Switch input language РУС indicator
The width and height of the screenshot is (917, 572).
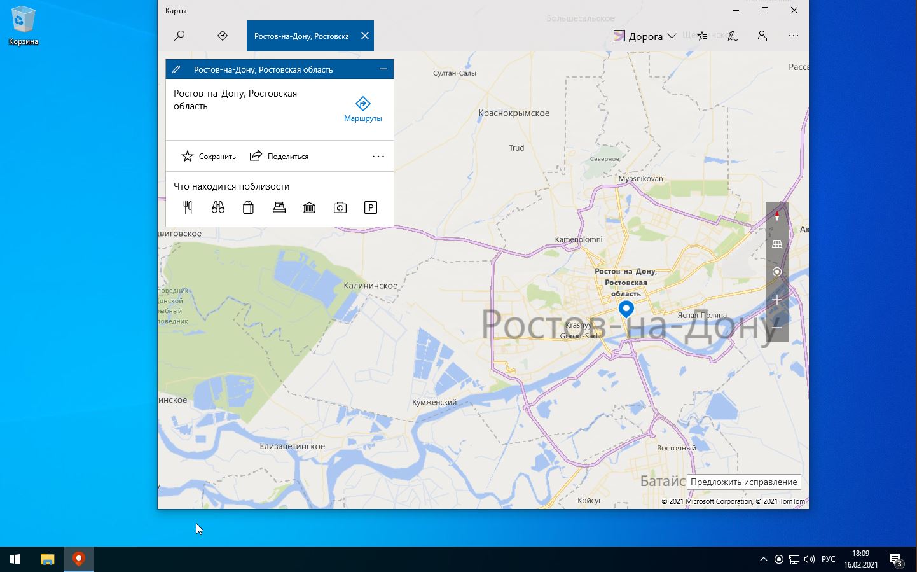click(829, 559)
